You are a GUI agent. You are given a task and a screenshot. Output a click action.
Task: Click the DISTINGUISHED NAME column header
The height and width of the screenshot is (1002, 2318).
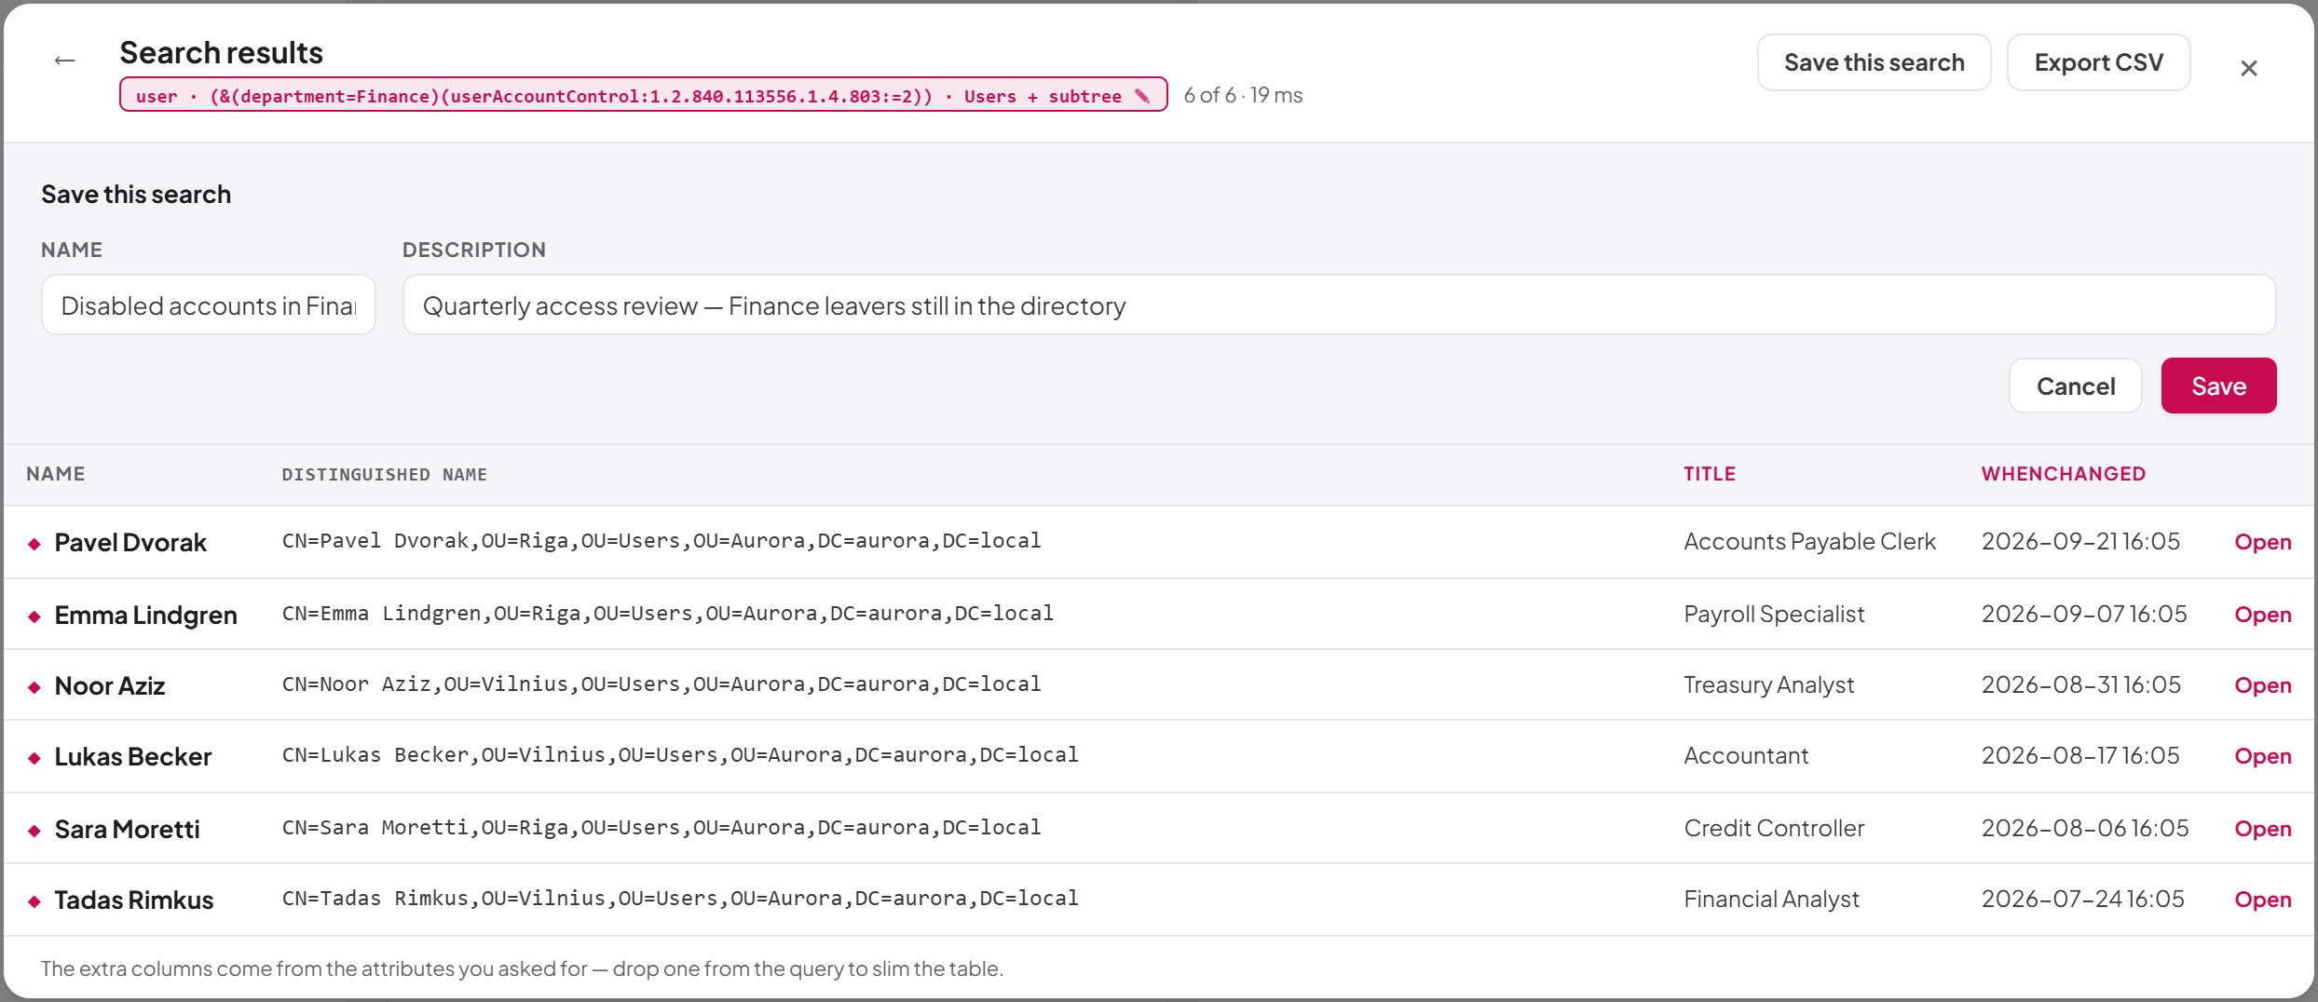pyautogui.click(x=385, y=475)
